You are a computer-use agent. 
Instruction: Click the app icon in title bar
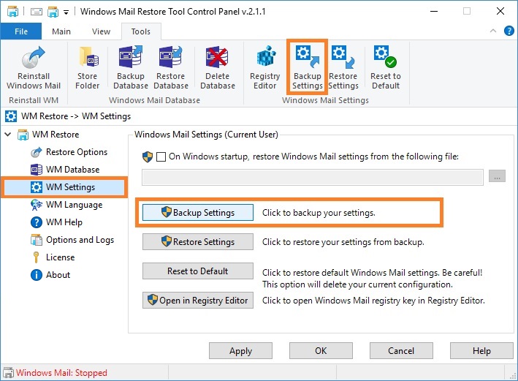click(x=13, y=12)
